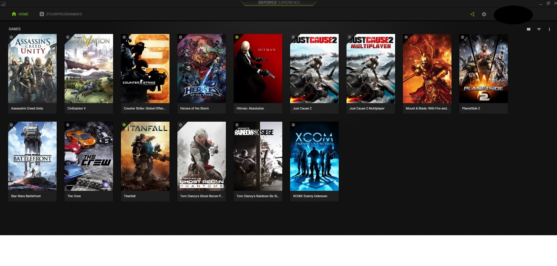Click the status badge on XCOM Enemy Unknown
Viewport: 557px width, 266px height.
coord(293,125)
